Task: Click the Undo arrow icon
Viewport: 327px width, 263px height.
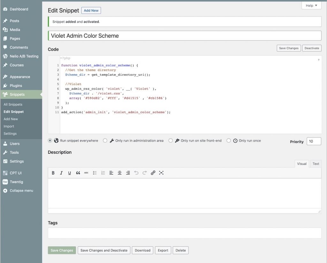Action: [x=136, y=173]
